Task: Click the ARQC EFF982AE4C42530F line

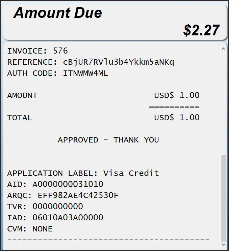Action: pos(63,195)
